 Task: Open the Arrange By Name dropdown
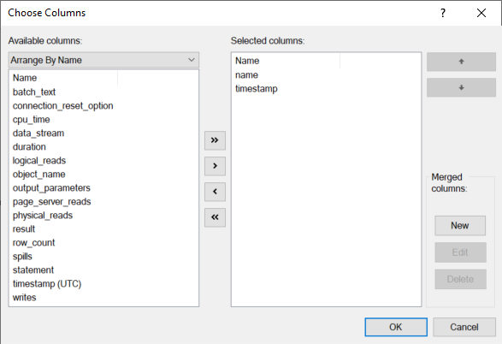coord(103,60)
